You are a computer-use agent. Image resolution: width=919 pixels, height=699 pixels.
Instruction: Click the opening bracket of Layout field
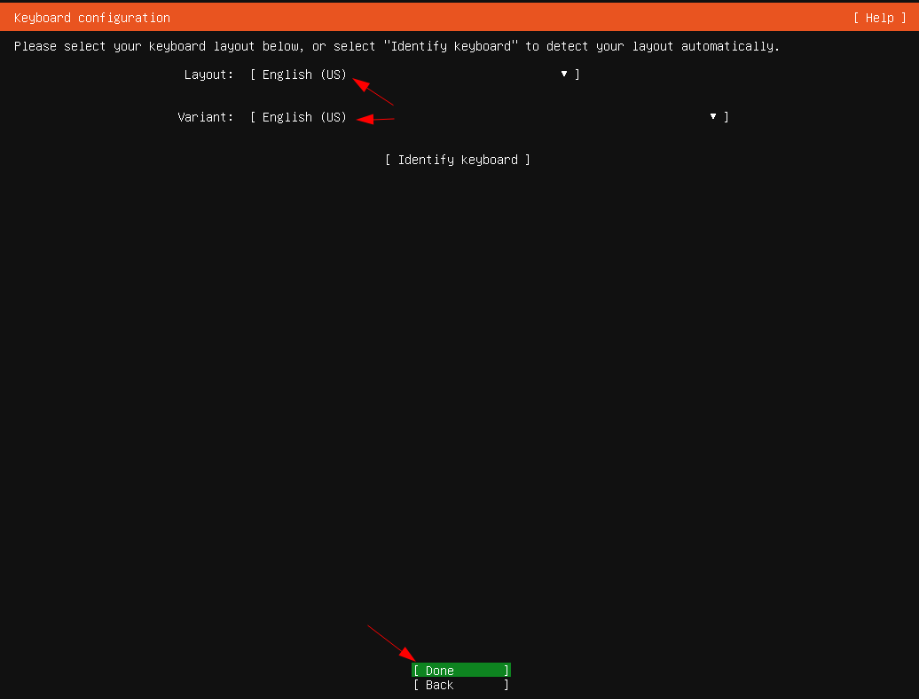253,75
